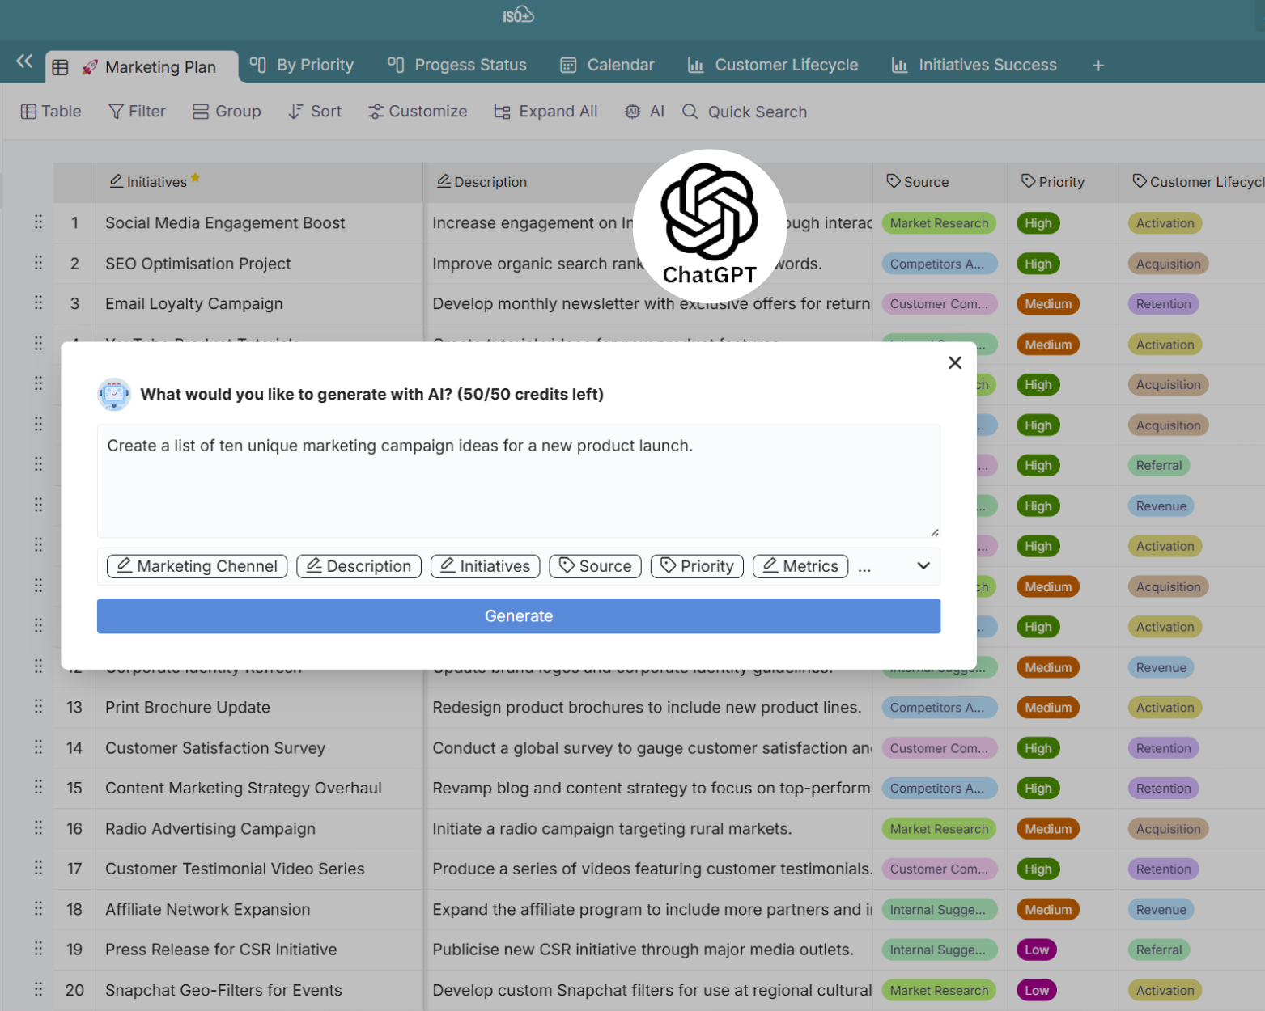Viewport: 1265px width, 1011px height.
Task: Expand the field chips dropdown arrow
Action: click(x=923, y=566)
